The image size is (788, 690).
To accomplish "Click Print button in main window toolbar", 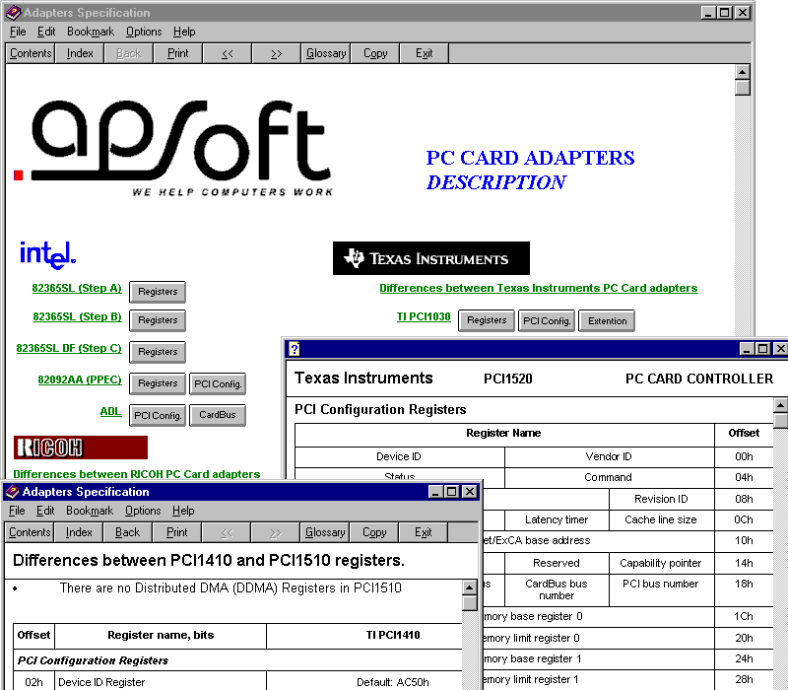I will point(178,53).
